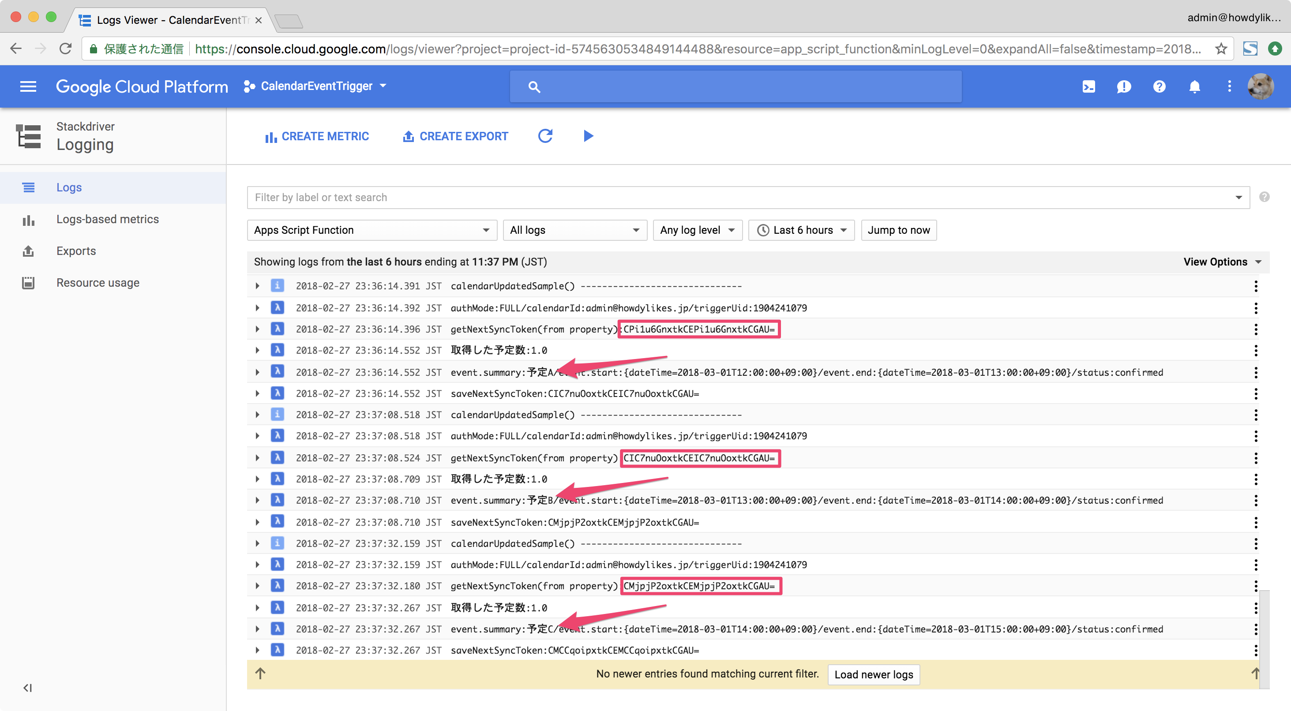Image resolution: width=1291 pixels, height=711 pixels.
Task: Go to Exports in sidebar
Action: click(x=76, y=251)
